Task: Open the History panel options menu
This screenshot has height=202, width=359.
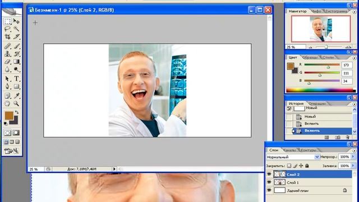Action: coord(355,104)
